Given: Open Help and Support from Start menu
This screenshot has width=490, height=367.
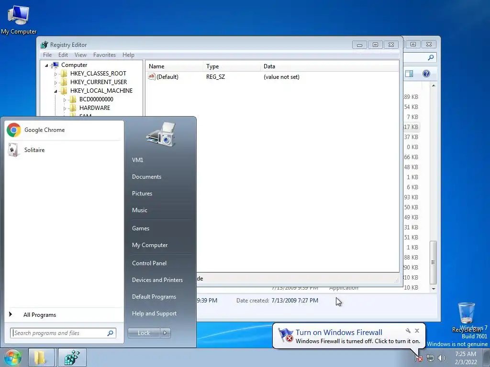Looking at the screenshot, I should pos(154,313).
